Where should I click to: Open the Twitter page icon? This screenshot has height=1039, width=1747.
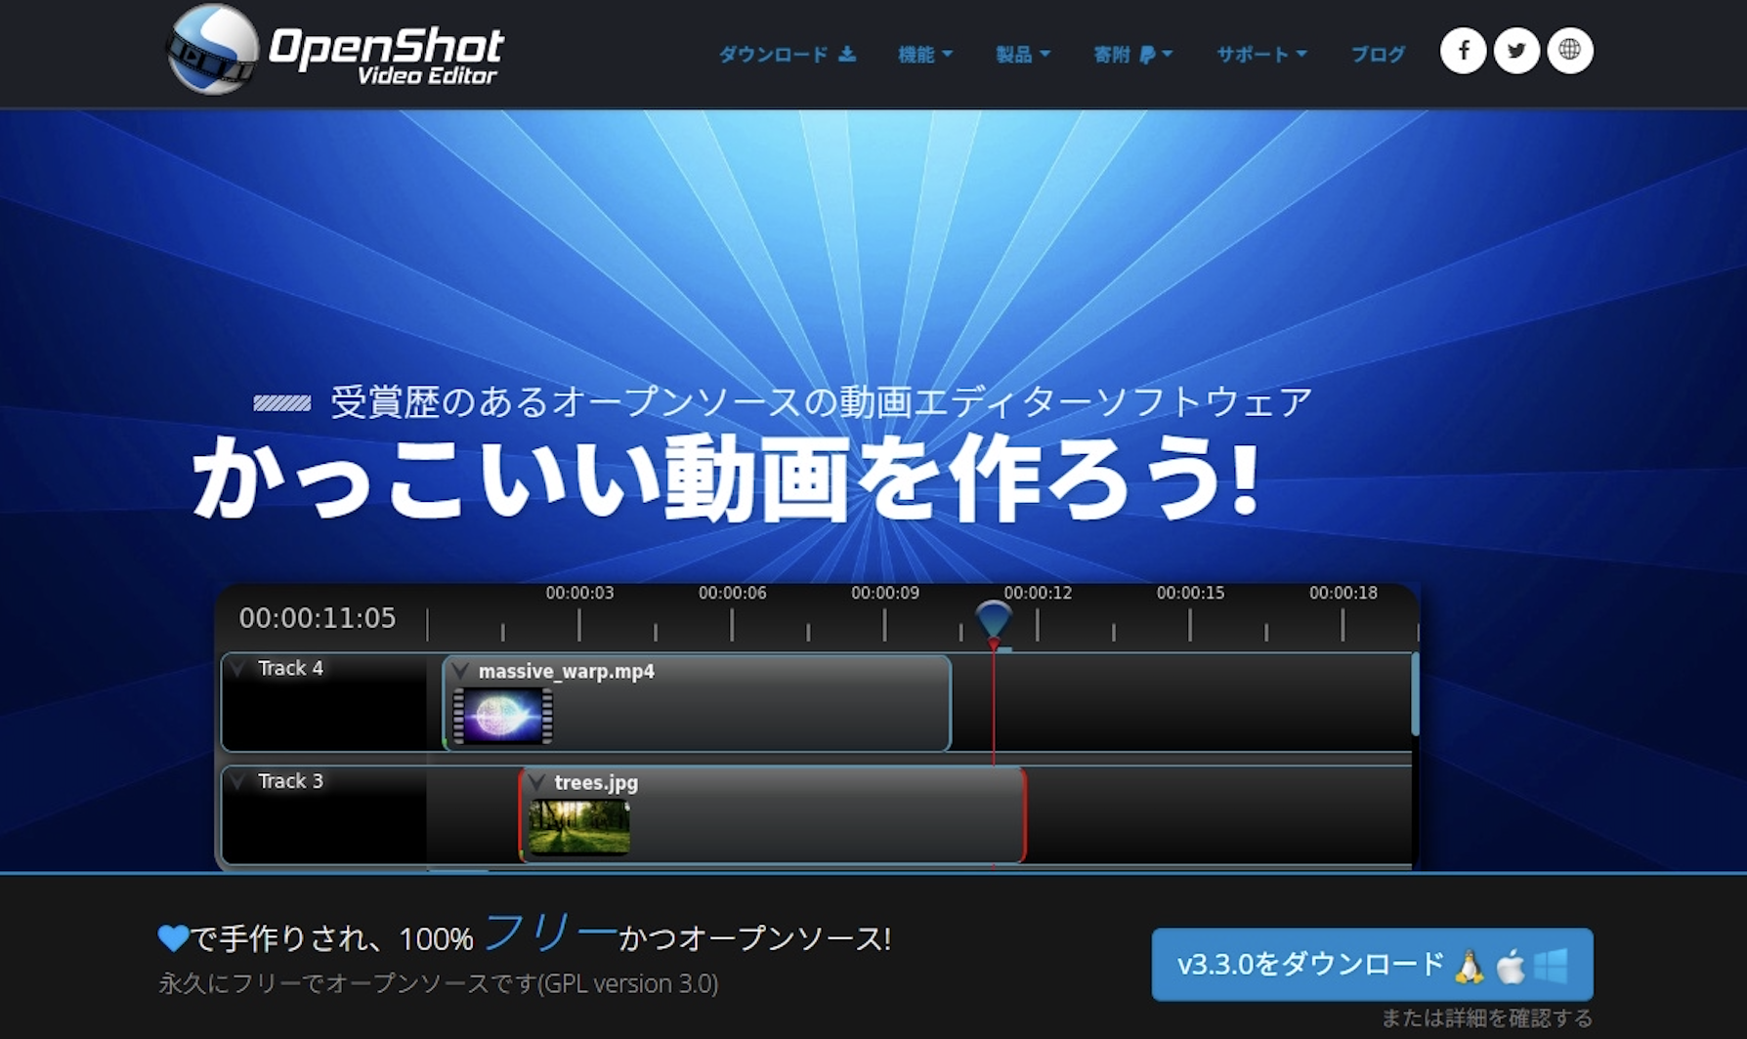pos(1515,51)
